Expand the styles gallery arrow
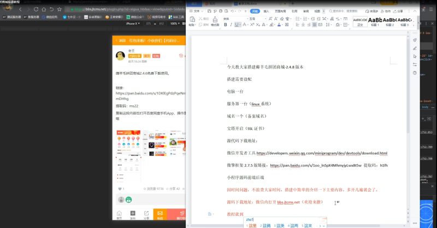Image resolution: width=437 pixels, height=228 pixels. point(414,25)
